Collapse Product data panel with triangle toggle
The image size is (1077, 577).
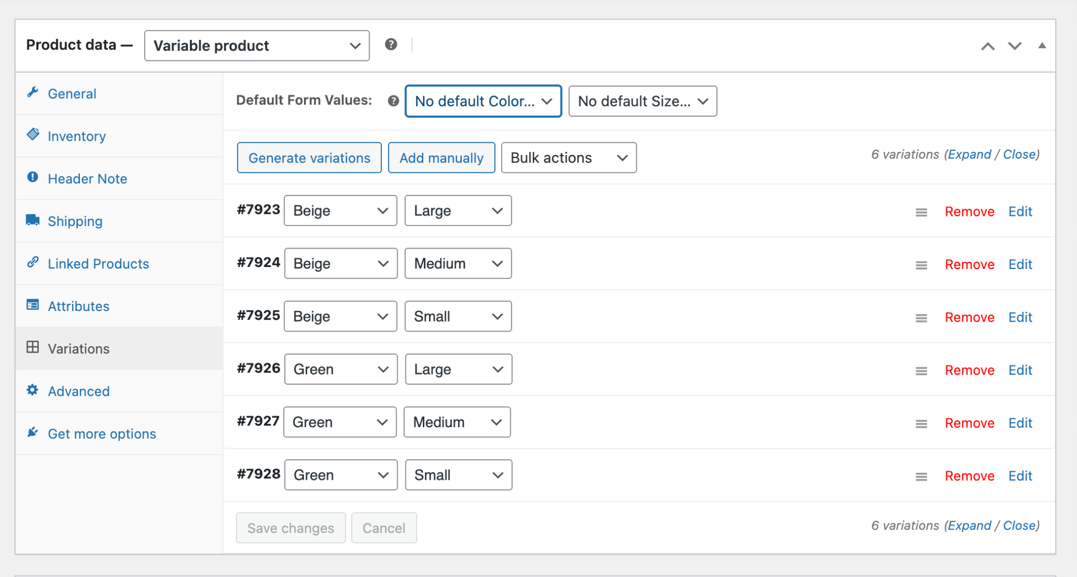(x=1041, y=46)
